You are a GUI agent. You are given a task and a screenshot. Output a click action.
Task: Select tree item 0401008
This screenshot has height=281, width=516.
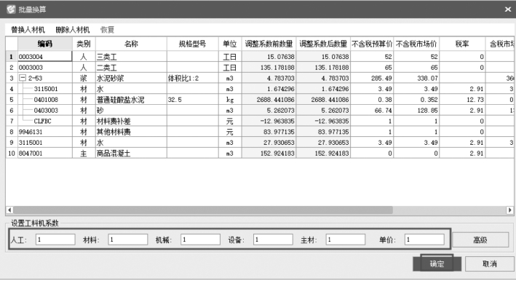click(46, 100)
